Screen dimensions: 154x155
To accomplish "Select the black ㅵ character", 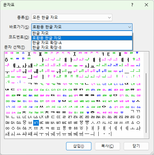I will [x=64, y=123].
